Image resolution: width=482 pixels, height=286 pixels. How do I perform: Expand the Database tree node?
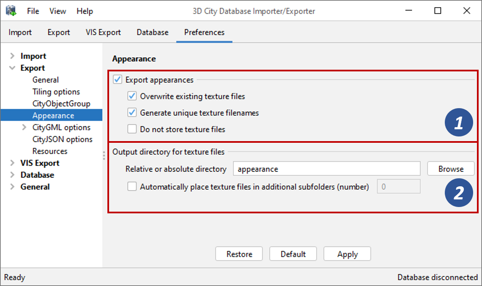[12, 175]
